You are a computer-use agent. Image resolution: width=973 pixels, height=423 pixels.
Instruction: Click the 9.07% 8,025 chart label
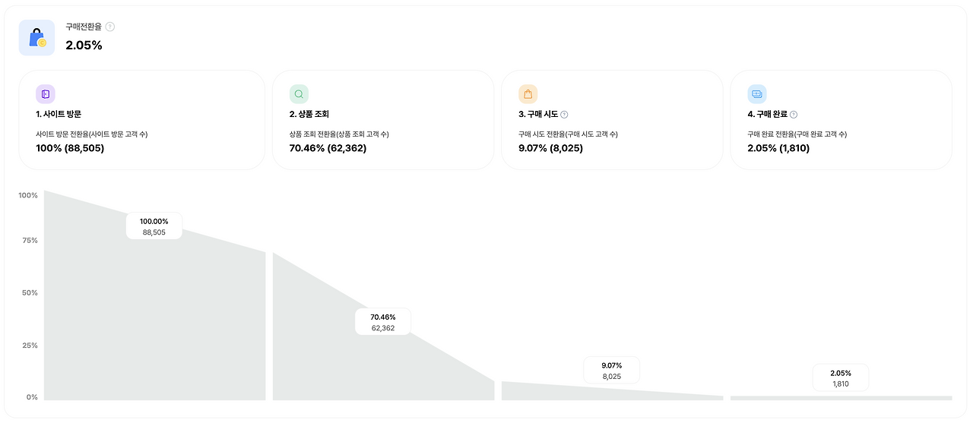611,371
